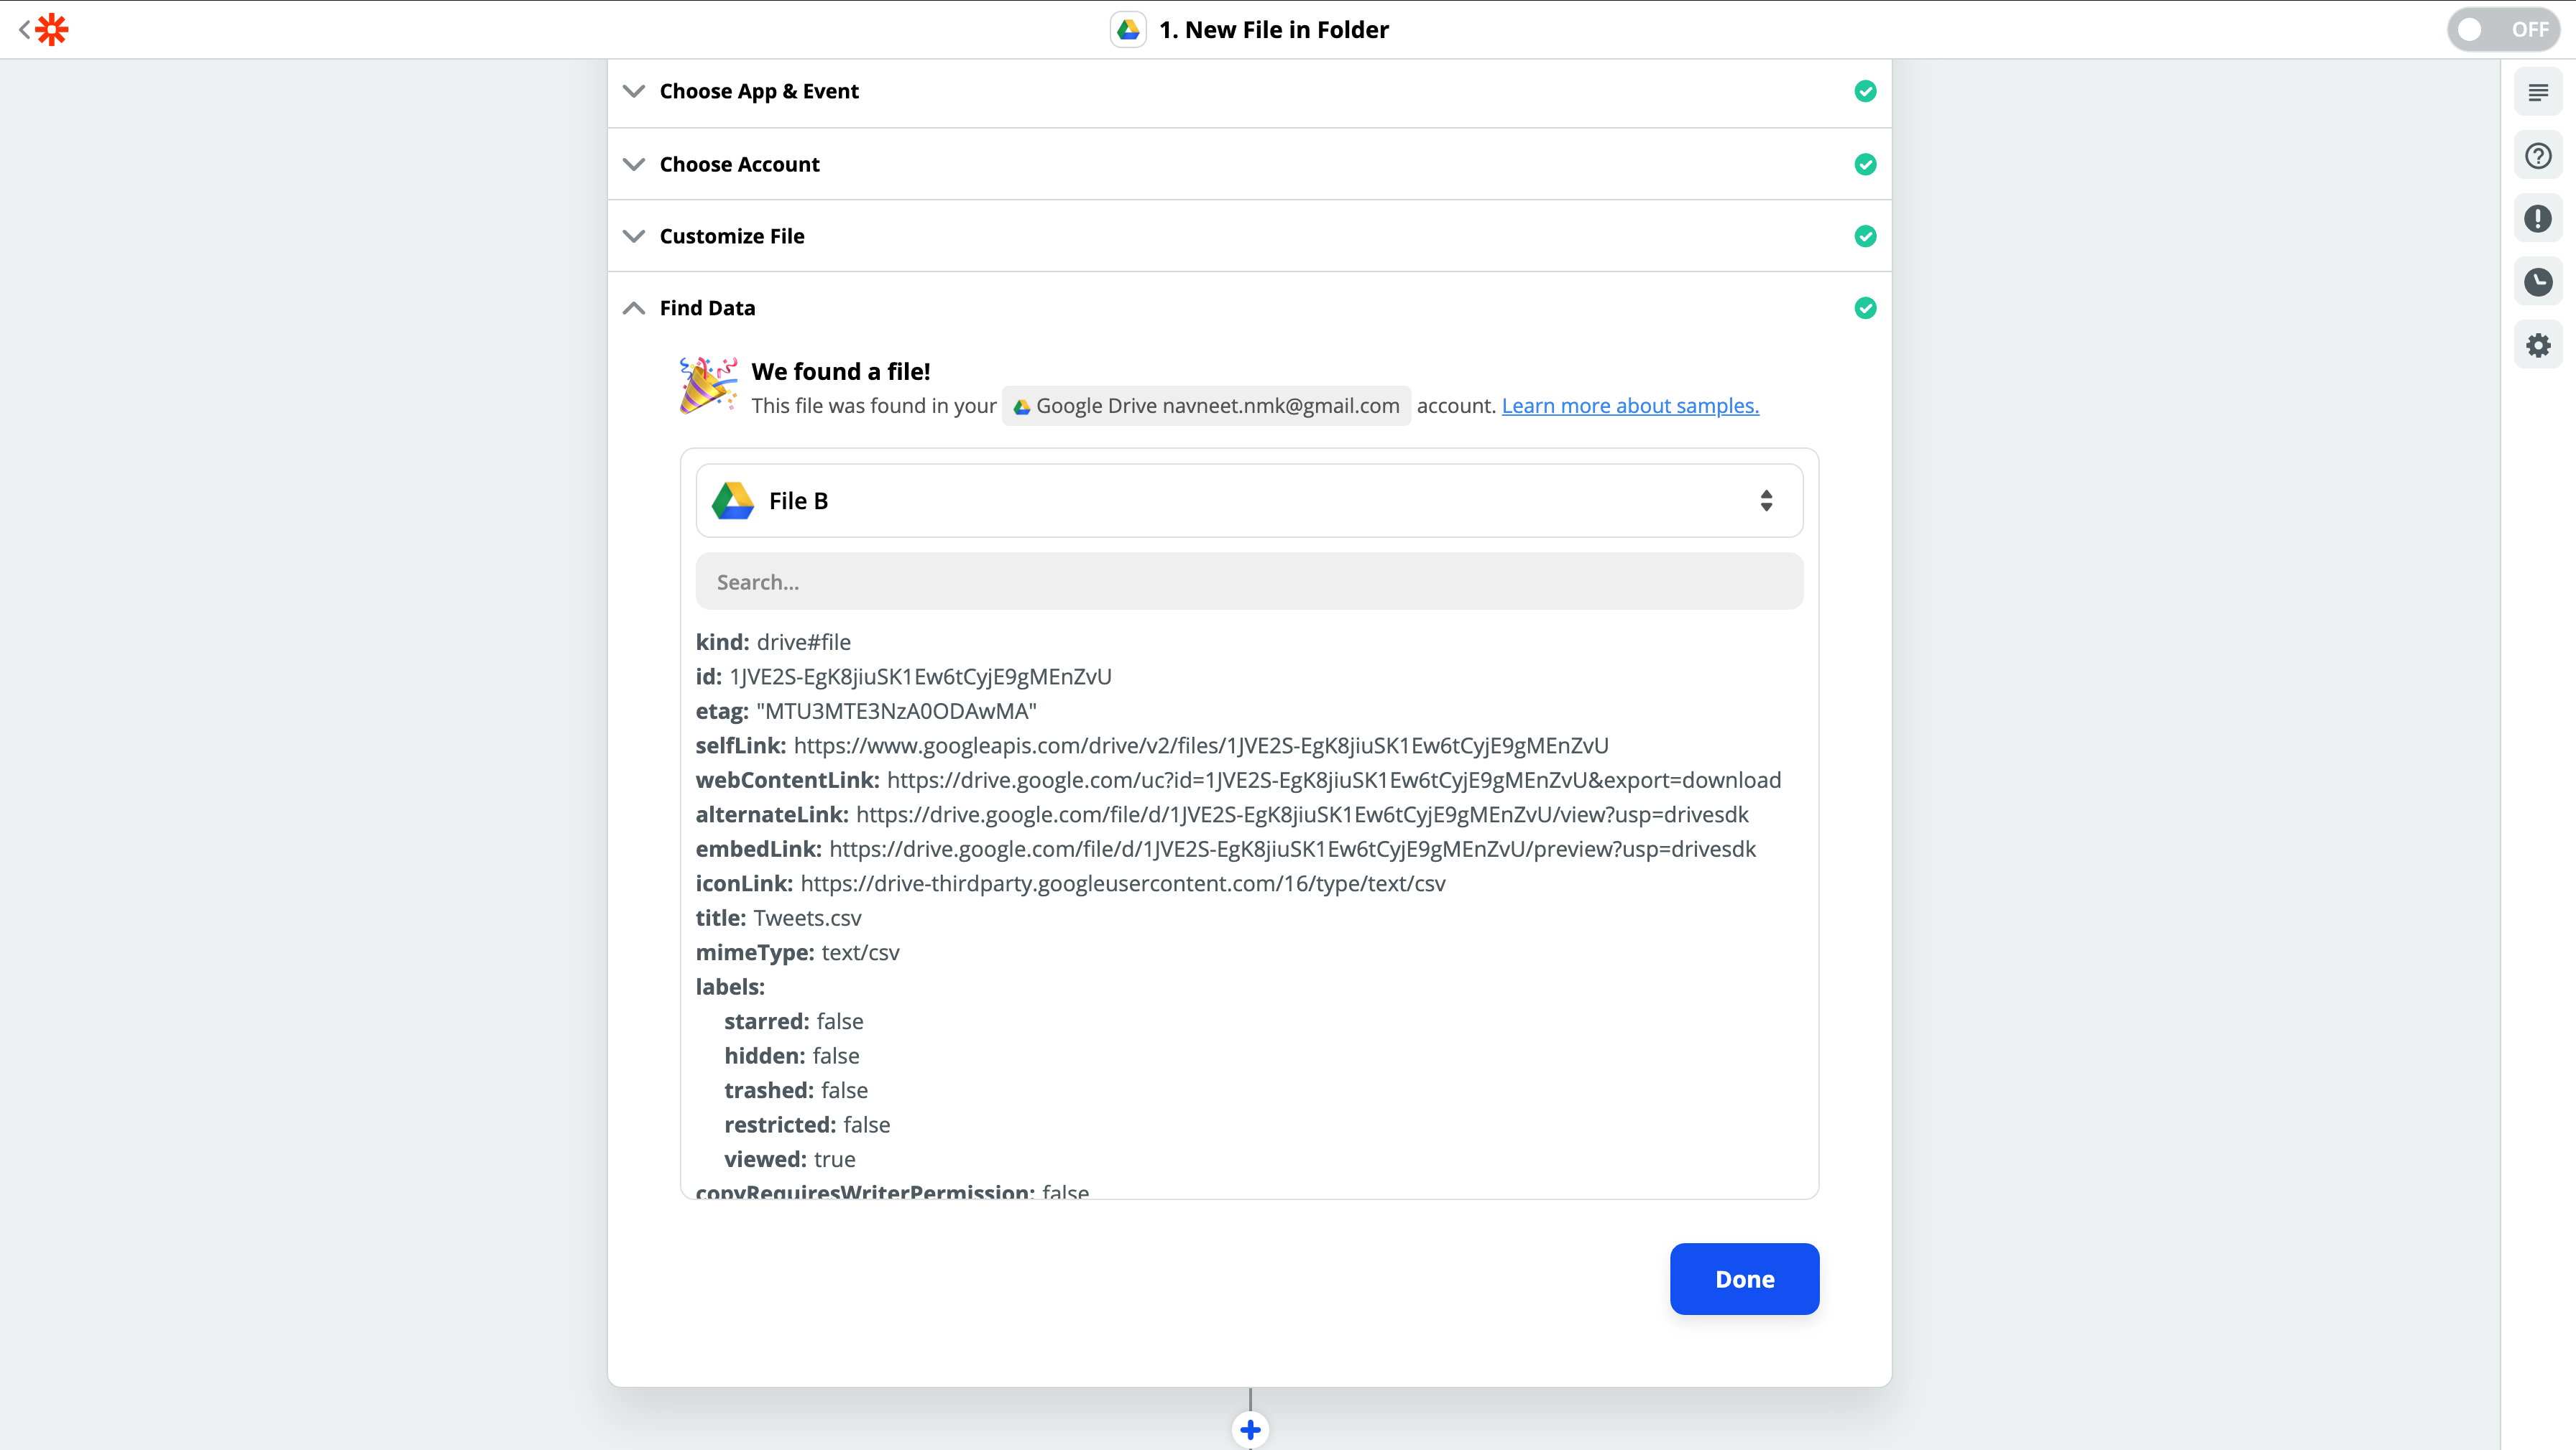Screen dimensions: 2576x1450
Task: Click the kind: drive#file row
Action: pyautogui.click(x=773, y=641)
